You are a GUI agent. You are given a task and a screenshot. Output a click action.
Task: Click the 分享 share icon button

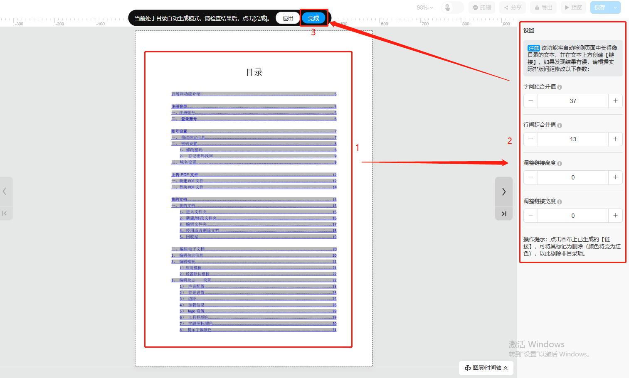pyautogui.click(x=513, y=7)
